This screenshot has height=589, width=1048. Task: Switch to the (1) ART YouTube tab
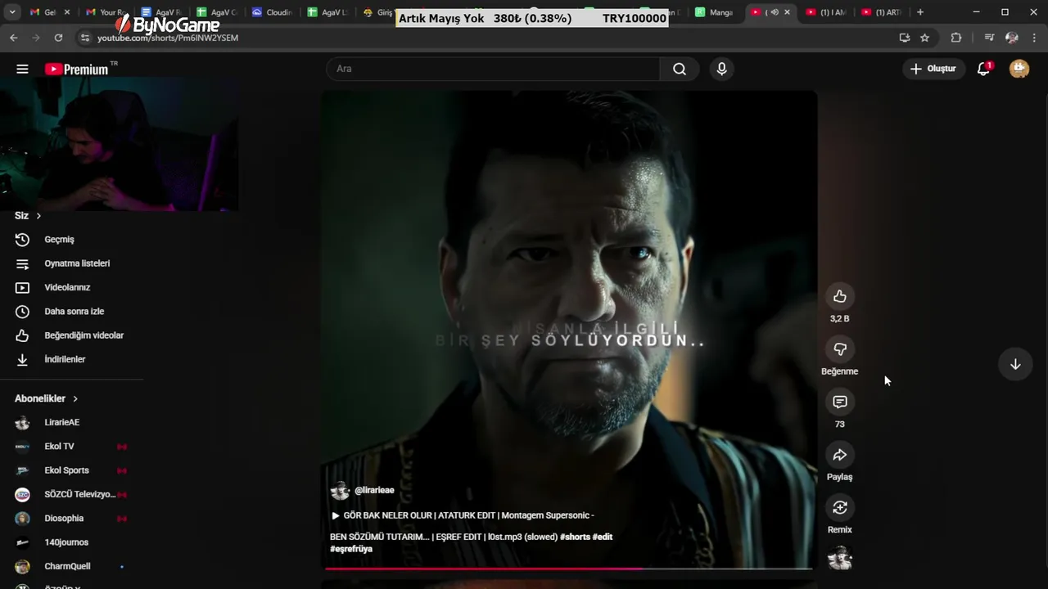[883, 12]
